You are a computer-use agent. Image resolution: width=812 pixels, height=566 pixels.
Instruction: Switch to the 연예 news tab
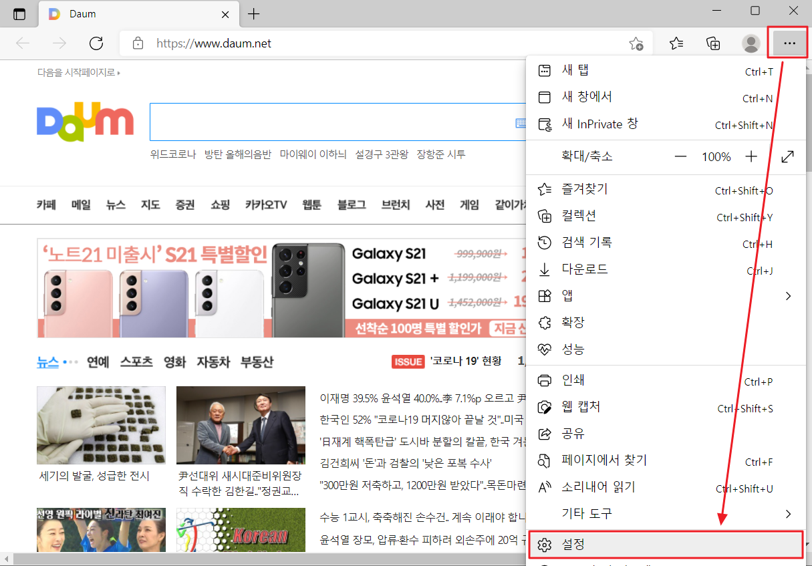[x=98, y=362]
